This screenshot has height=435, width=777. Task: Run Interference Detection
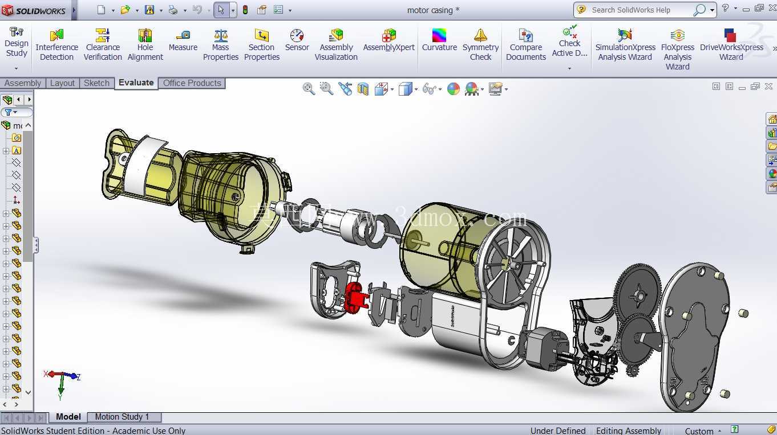click(x=56, y=44)
